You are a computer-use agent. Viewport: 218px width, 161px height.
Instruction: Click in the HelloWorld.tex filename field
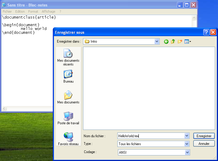point(151,136)
